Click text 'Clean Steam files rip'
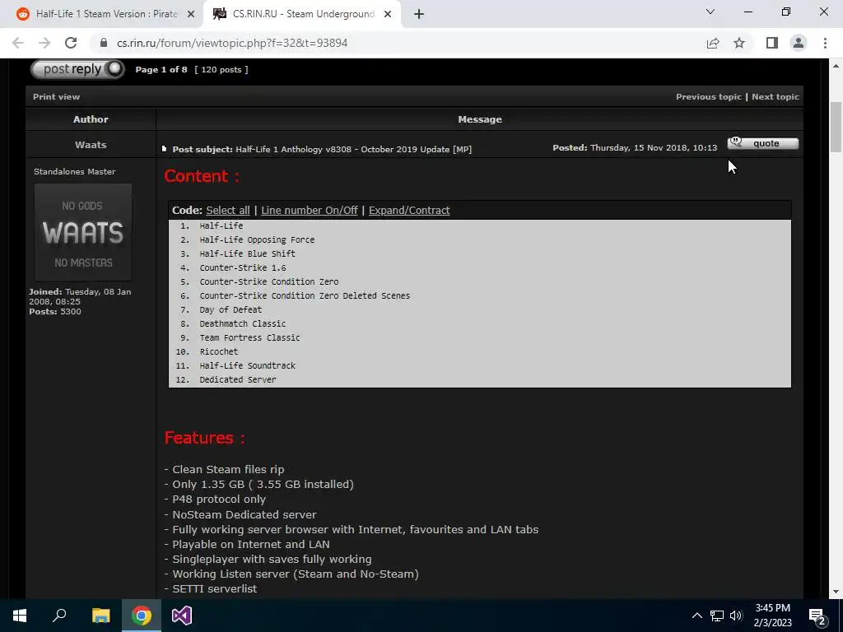This screenshot has height=632, width=843. tap(228, 469)
